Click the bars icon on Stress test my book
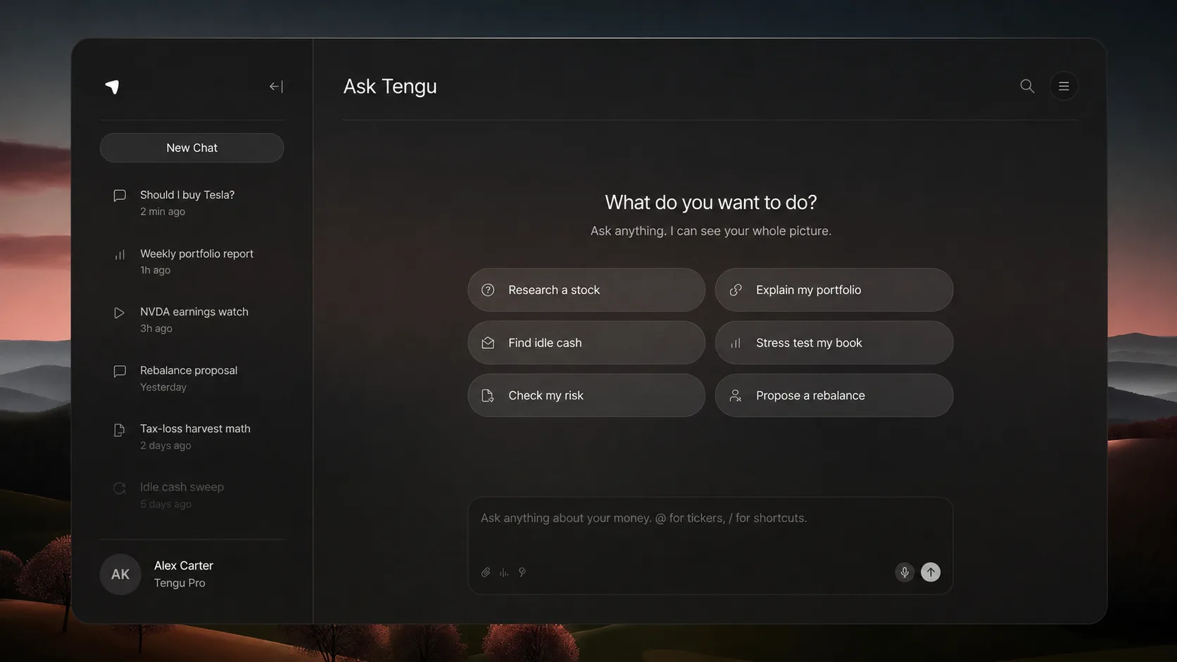The height and width of the screenshot is (662, 1177). [x=736, y=343]
